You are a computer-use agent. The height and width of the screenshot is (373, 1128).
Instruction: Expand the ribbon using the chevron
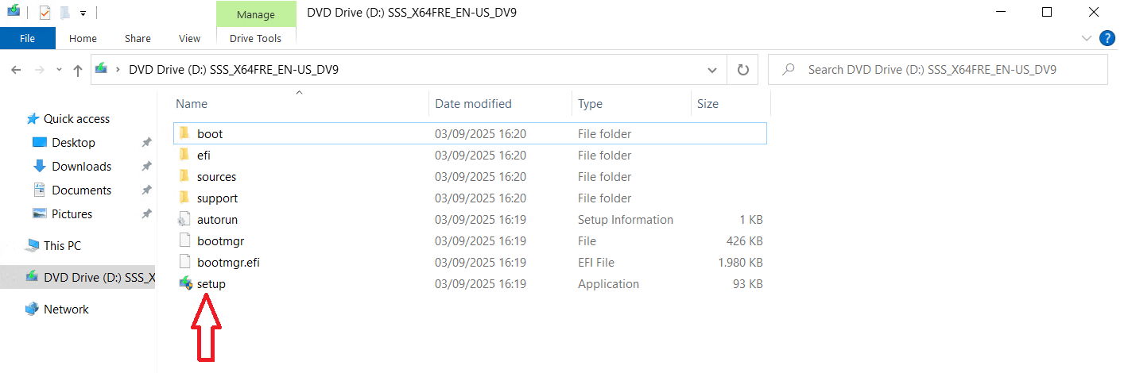1087,38
